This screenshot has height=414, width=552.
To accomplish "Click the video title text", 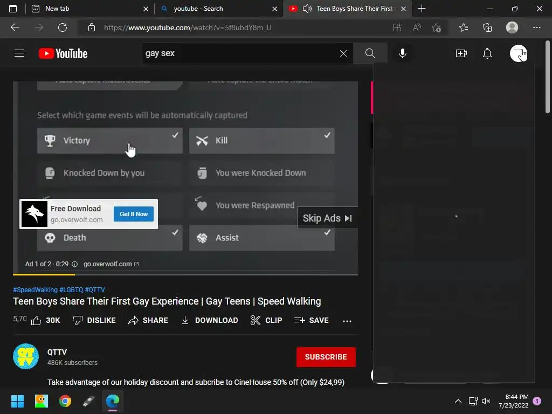I will click(167, 301).
